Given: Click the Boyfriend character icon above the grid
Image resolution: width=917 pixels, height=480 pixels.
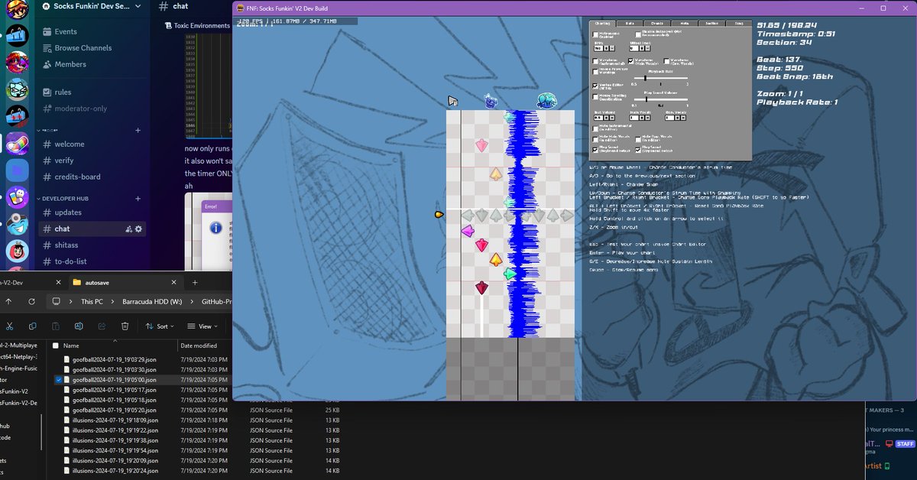Looking at the screenshot, I should 546,101.
